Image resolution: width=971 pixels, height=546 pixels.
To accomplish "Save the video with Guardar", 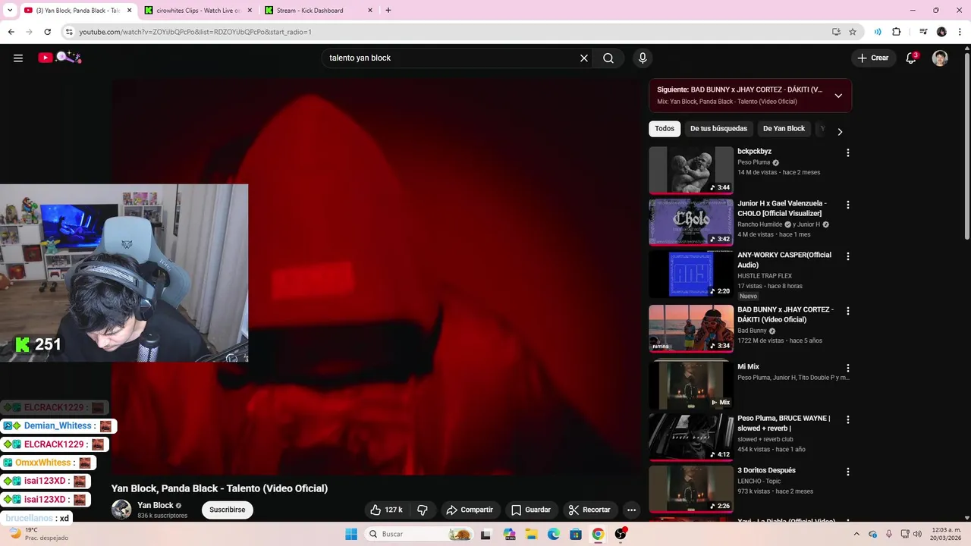I will tap(531, 510).
